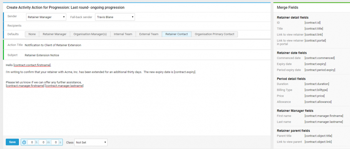Select Internal Team default recipient
This screenshot has width=350, height=149.
pyautogui.click(x=123, y=34)
